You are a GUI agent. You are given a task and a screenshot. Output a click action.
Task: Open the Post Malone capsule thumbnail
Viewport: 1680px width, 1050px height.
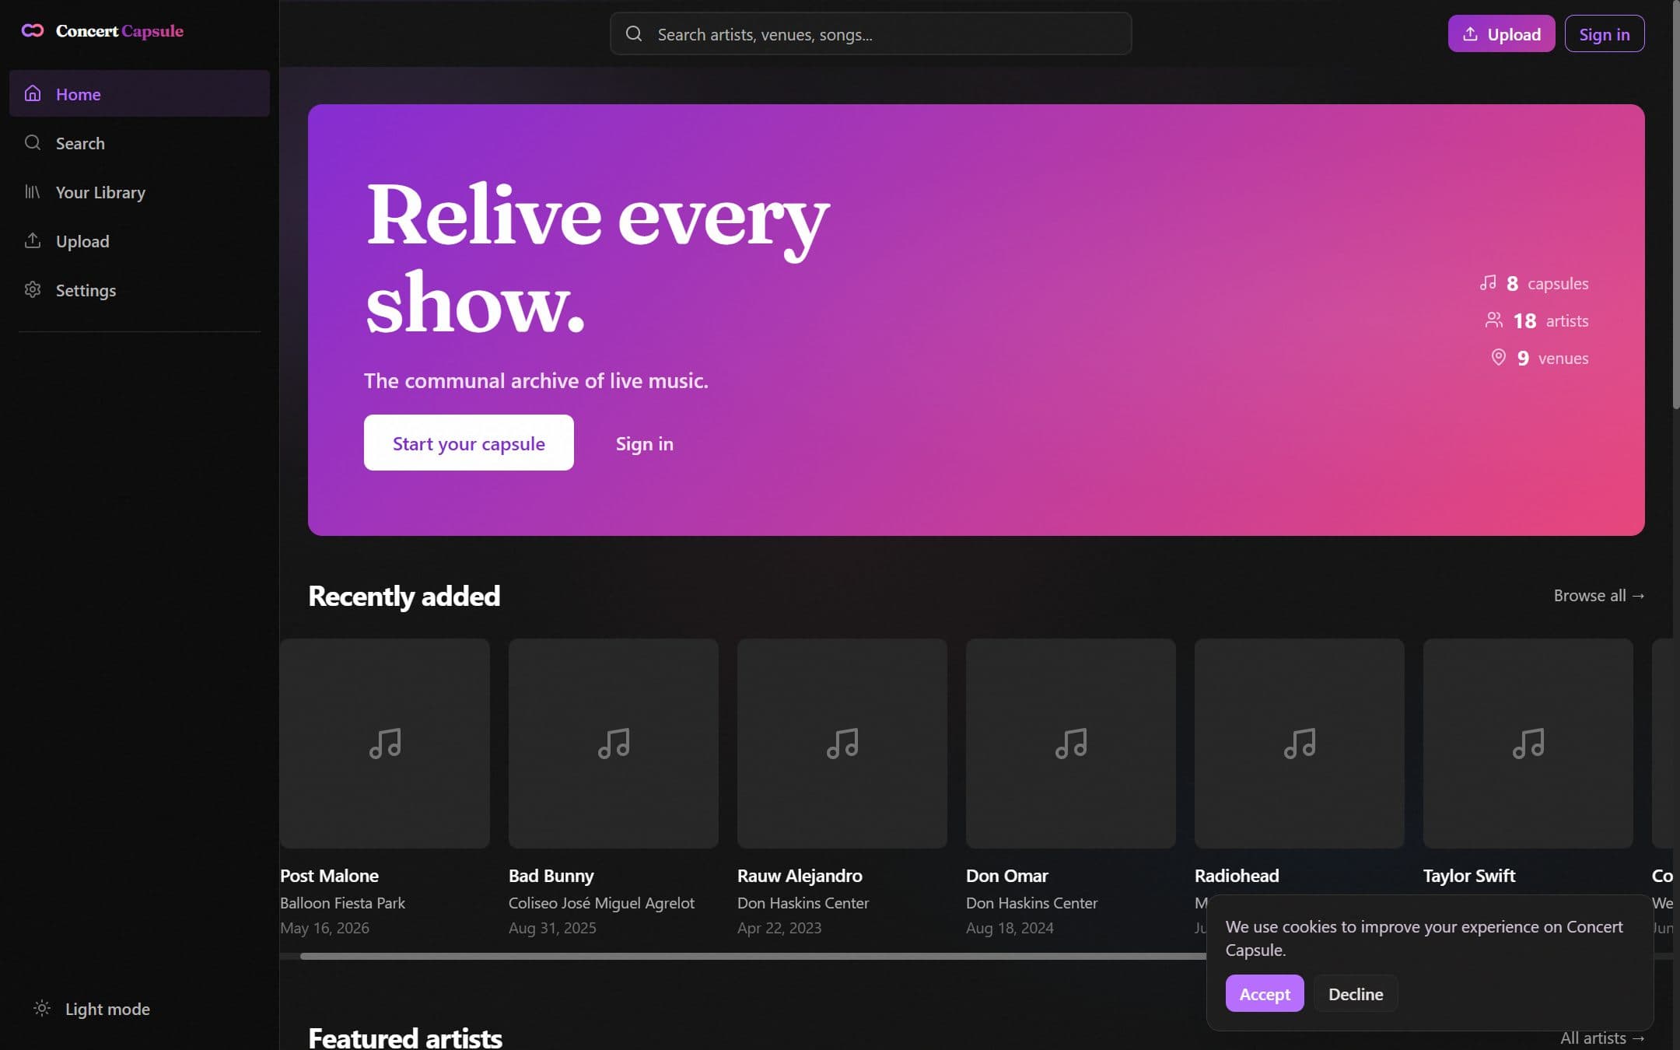coord(385,744)
